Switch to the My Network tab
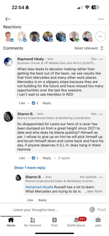This screenshot has width=109, height=236. 32,222
